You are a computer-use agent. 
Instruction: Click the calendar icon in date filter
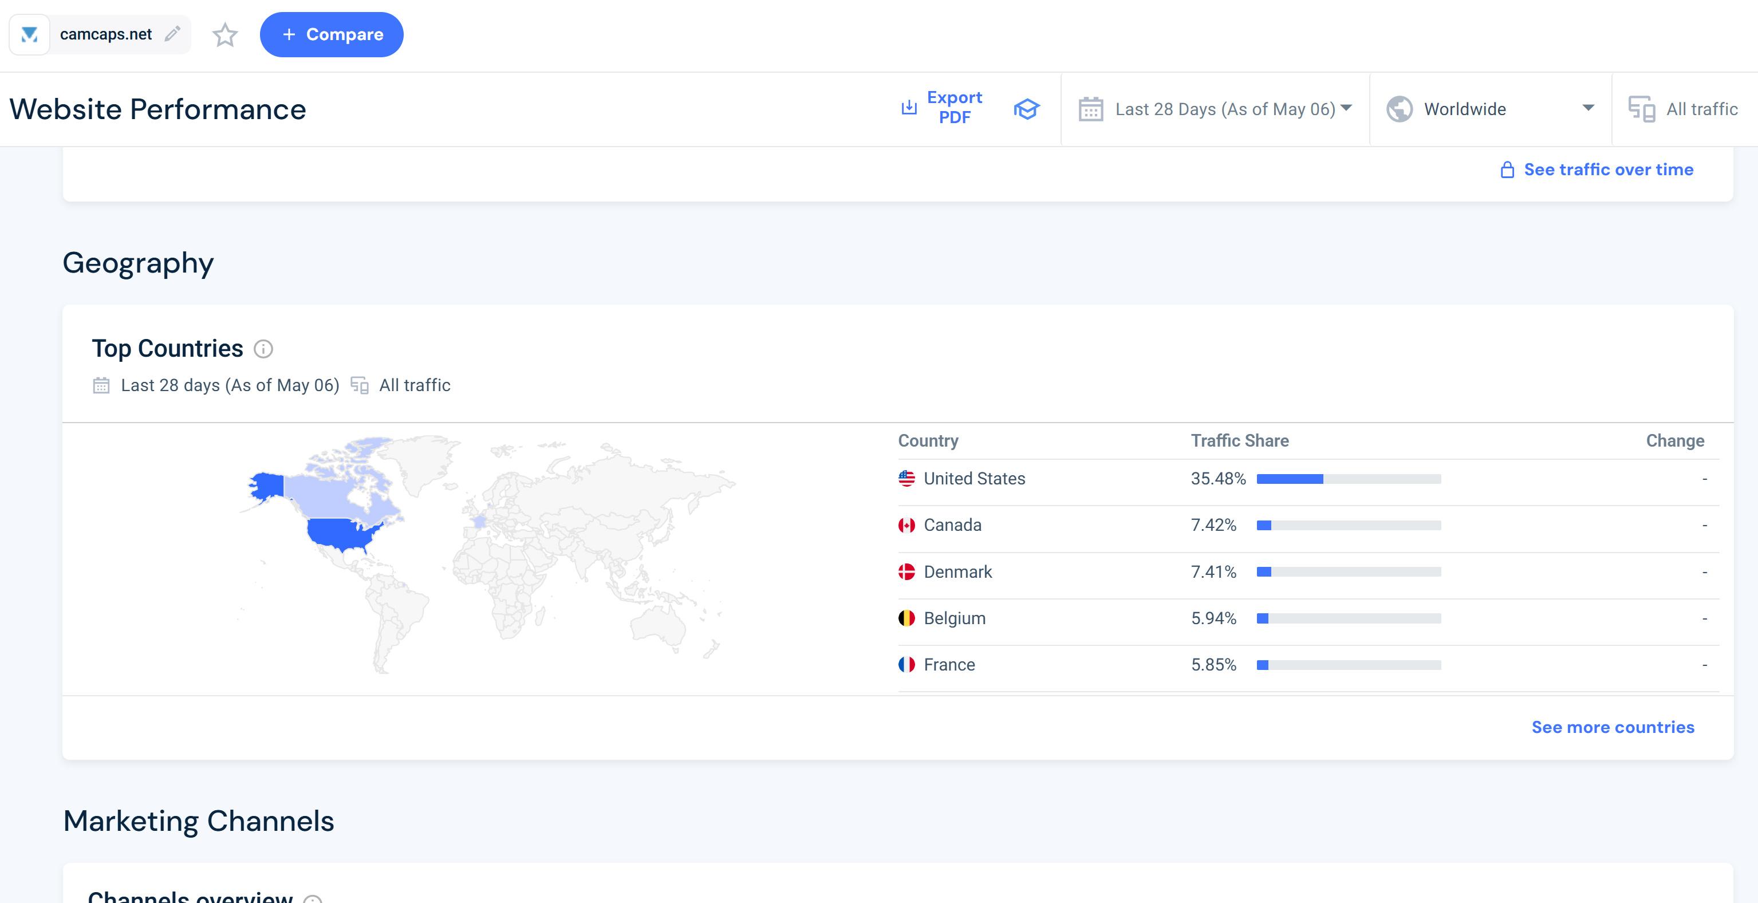tap(1090, 109)
